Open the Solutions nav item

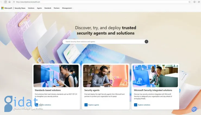pos(31,8)
